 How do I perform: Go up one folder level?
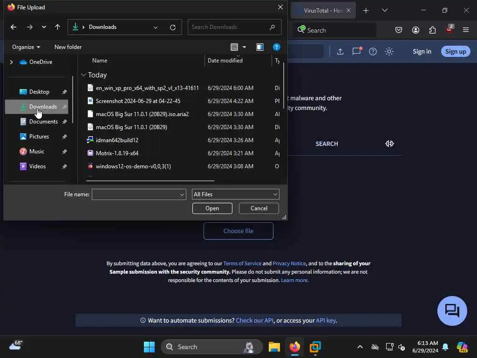(x=57, y=27)
